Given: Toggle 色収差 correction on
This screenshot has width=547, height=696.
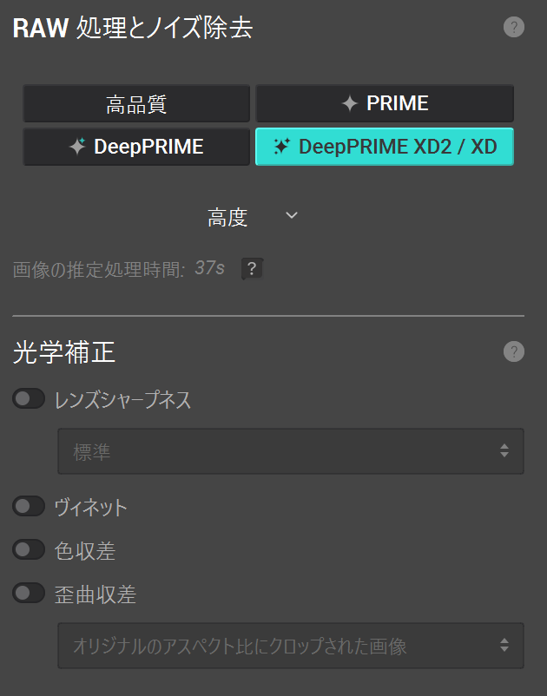Looking at the screenshot, I should (x=29, y=549).
